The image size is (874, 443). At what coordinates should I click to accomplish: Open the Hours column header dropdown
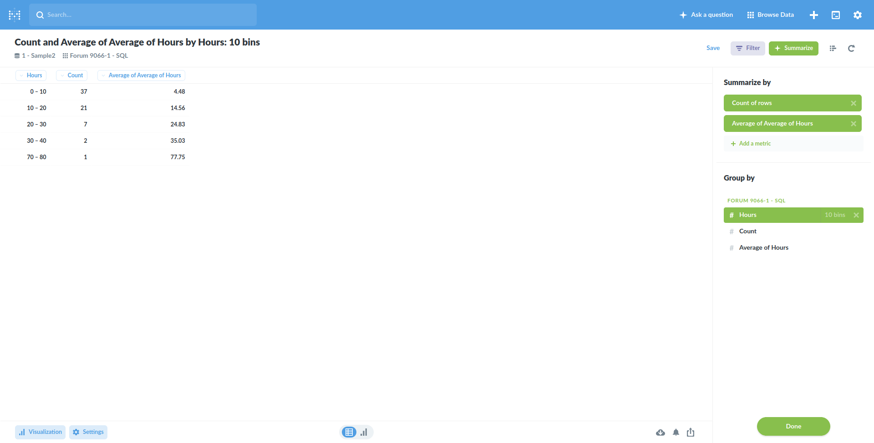coord(31,76)
